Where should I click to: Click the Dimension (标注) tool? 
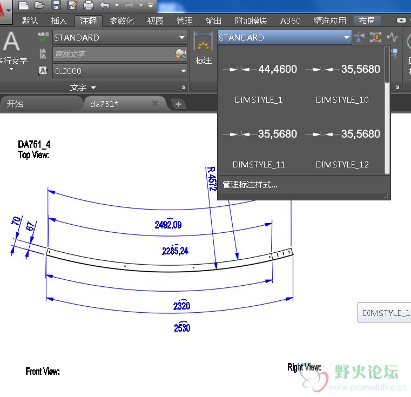[x=204, y=49]
